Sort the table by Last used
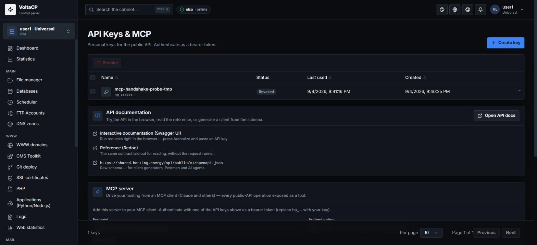Screen dimensions: 537x245 tap(320, 78)
